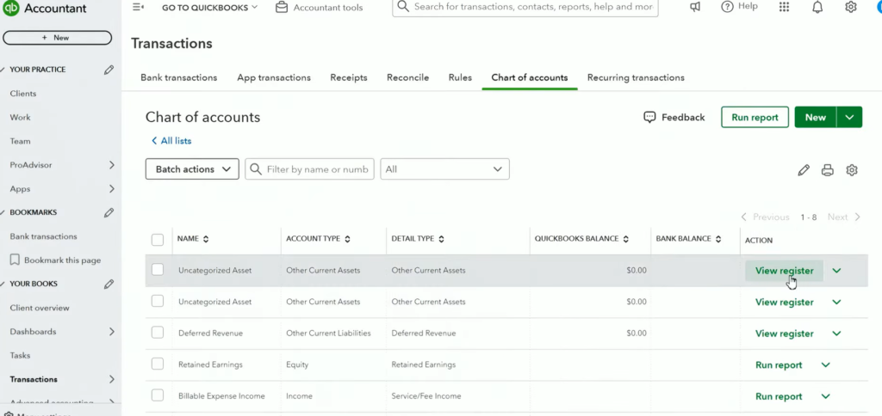
Task: Open the Batch actions dropdown
Action: pyautogui.click(x=192, y=169)
